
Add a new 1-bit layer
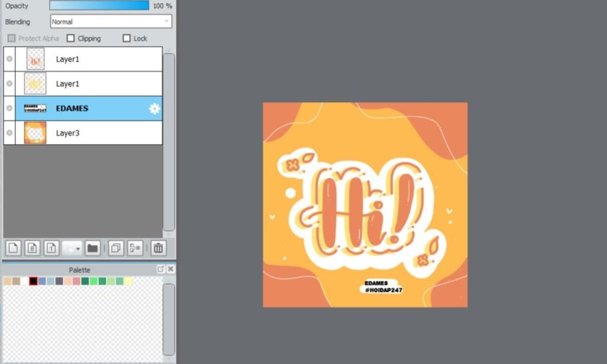51,248
